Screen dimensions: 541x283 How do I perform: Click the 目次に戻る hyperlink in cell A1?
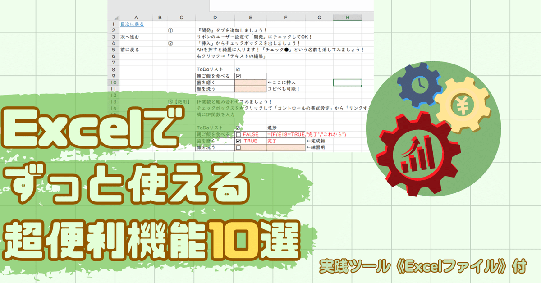click(x=132, y=23)
